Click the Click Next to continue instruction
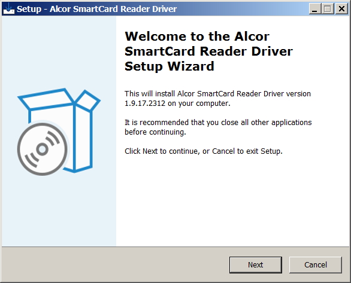This screenshot has height=283, width=351. tap(204, 151)
